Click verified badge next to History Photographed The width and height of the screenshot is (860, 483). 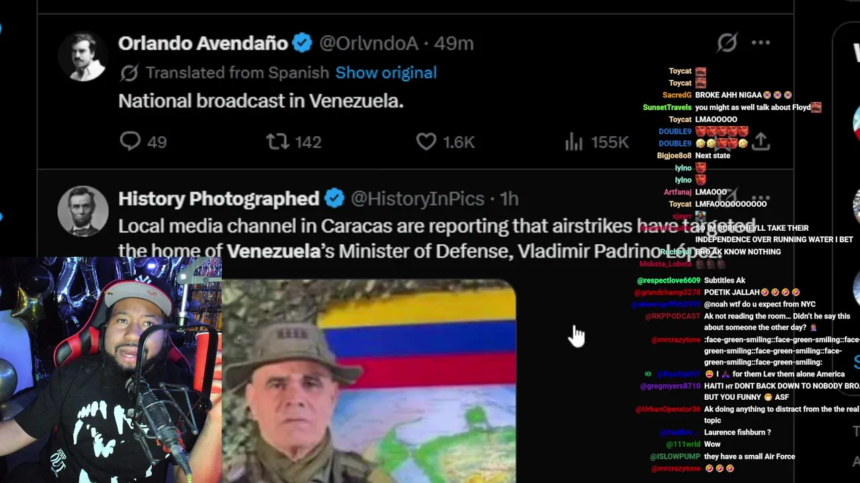(334, 199)
